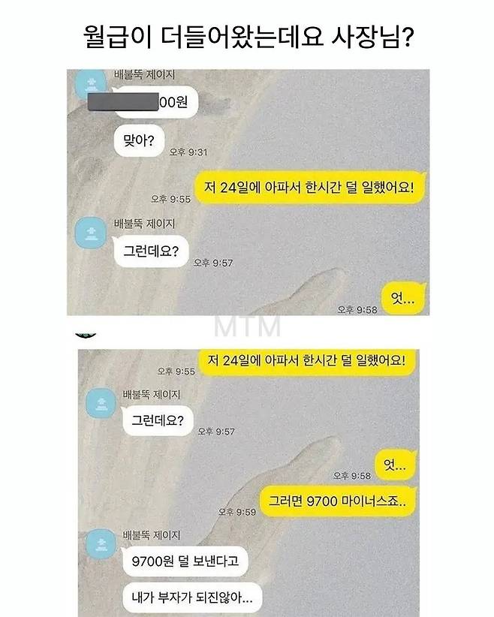This screenshot has width=494, height=617.
Task: Select the first yellow 24일에 아파서 message
Action: [310, 188]
